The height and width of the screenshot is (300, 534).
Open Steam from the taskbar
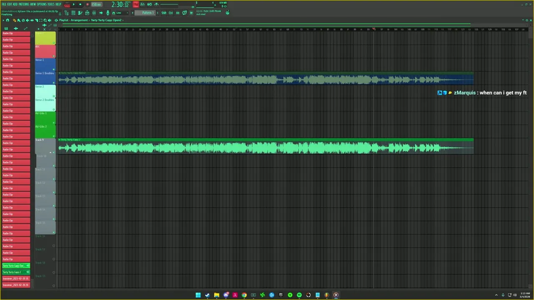coord(207,295)
